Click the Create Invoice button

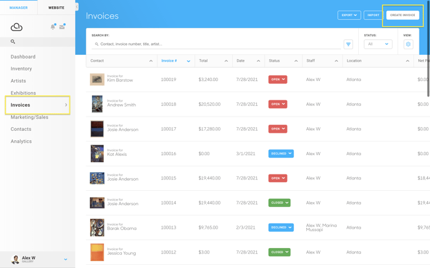click(402, 16)
